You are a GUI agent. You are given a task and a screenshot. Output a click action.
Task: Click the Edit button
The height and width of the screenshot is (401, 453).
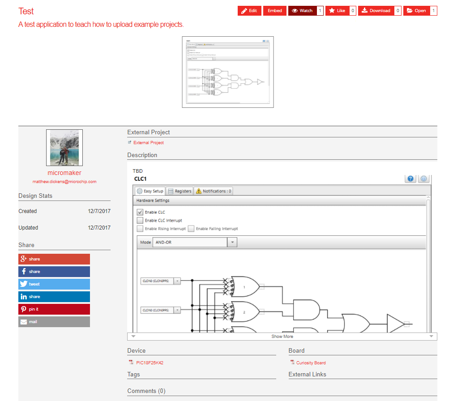click(x=249, y=11)
